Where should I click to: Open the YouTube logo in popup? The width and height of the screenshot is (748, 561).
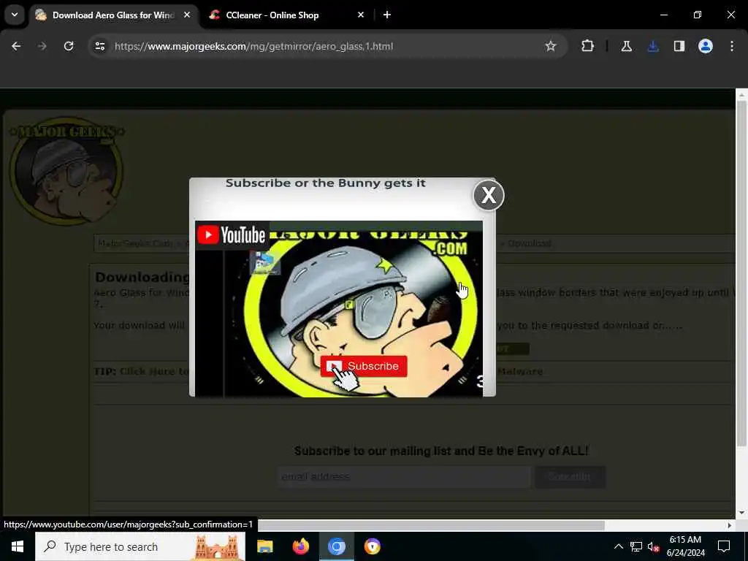point(232,234)
